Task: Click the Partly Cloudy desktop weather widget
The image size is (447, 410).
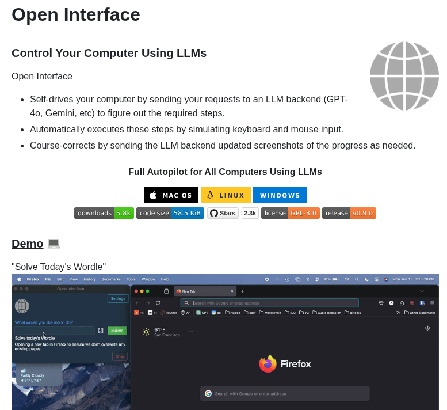Action: 39,375
